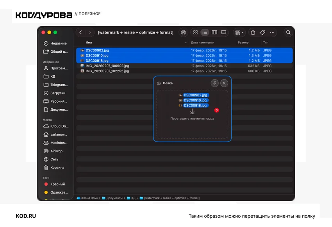Switch to gallery view
Viewport: 332px width, 227px height.
(x=223, y=32)
